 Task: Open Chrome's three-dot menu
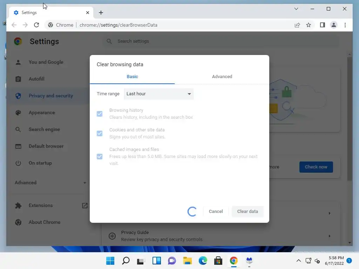pyautogui.click(x=345, y=25)
